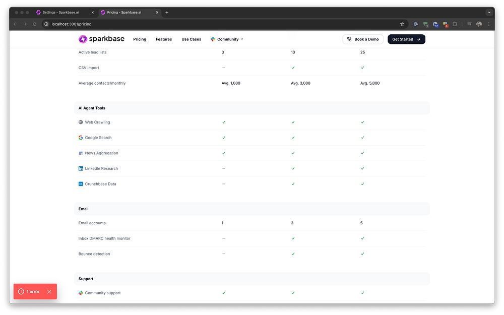
Task: Click the Get Started button
Action: coord(406,39)
